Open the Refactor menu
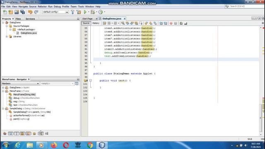 (x=42, y=7)
